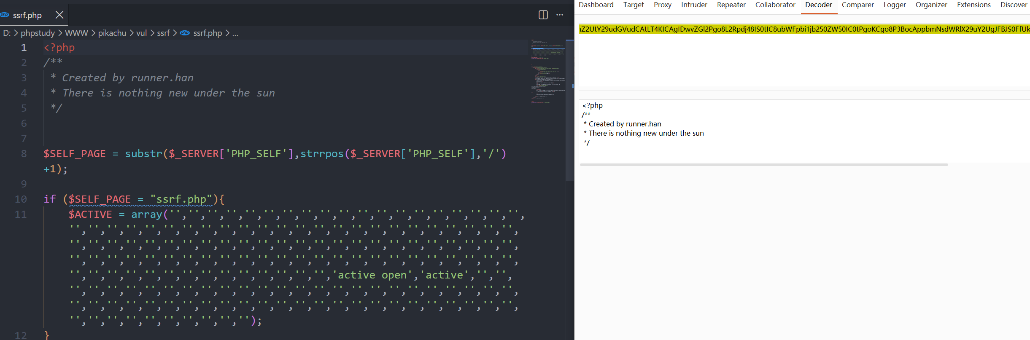This screenshot has width=1030, height=340.
Task: Click the <?php opening tag in editor
Action: pyautogui.click(x=59, y=48)
